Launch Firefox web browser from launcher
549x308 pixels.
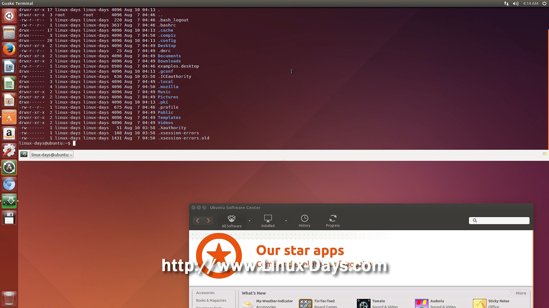click(x=9, y=50)
